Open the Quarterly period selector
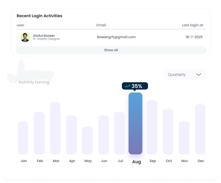Viewport: 221px width, 183px height. point(184,74)
